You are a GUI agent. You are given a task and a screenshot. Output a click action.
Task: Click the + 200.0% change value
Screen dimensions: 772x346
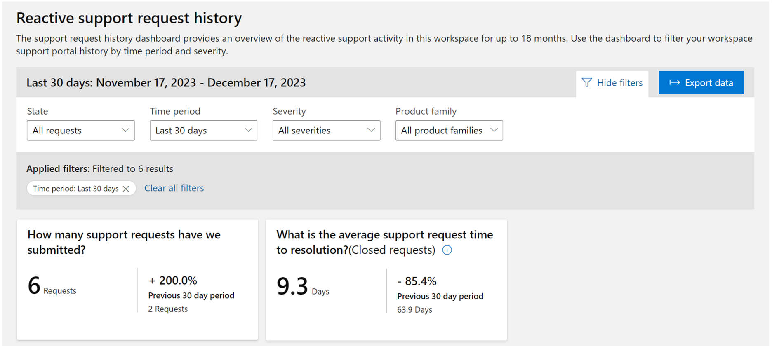tap(173, 281)
